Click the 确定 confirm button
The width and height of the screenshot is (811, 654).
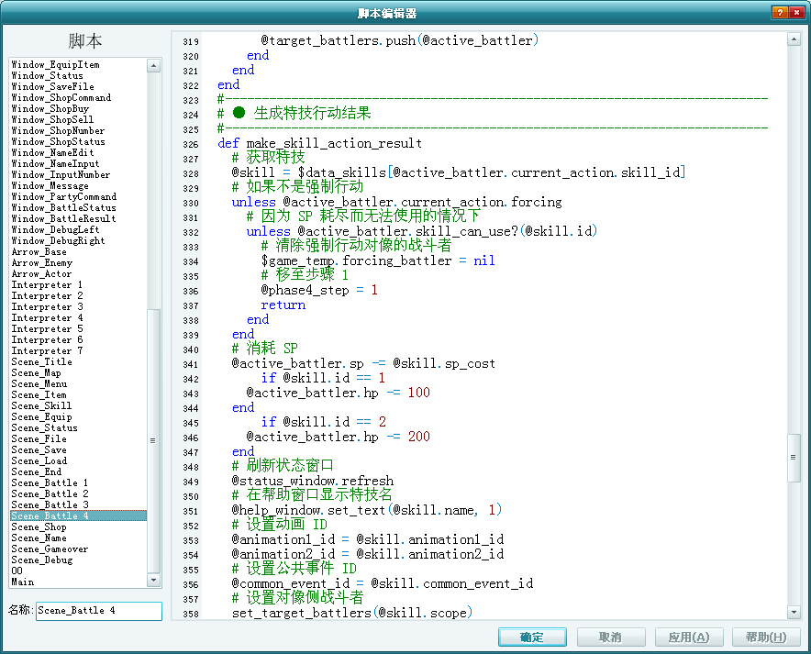click(532, 637)
